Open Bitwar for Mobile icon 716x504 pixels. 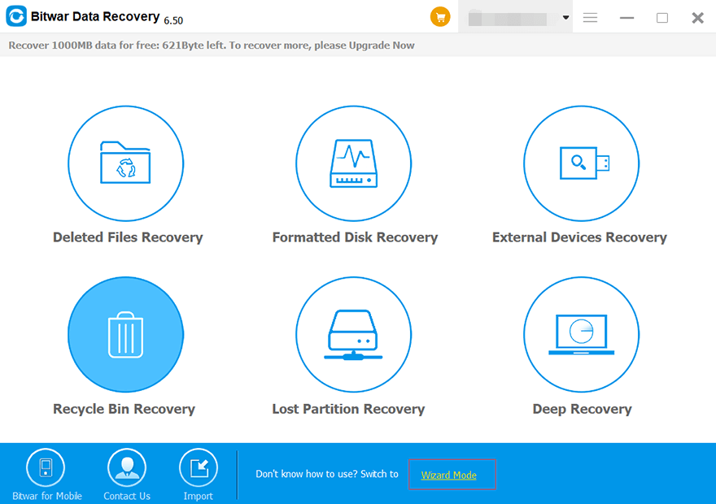tap(46, 467)
